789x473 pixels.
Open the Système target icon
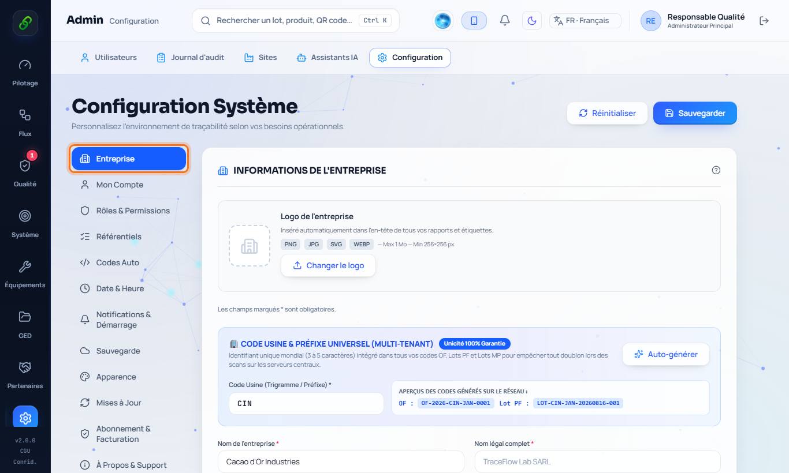[25, 216]
